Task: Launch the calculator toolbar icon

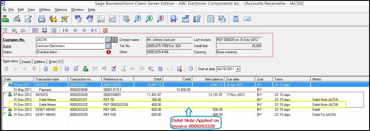Action: 236,19
